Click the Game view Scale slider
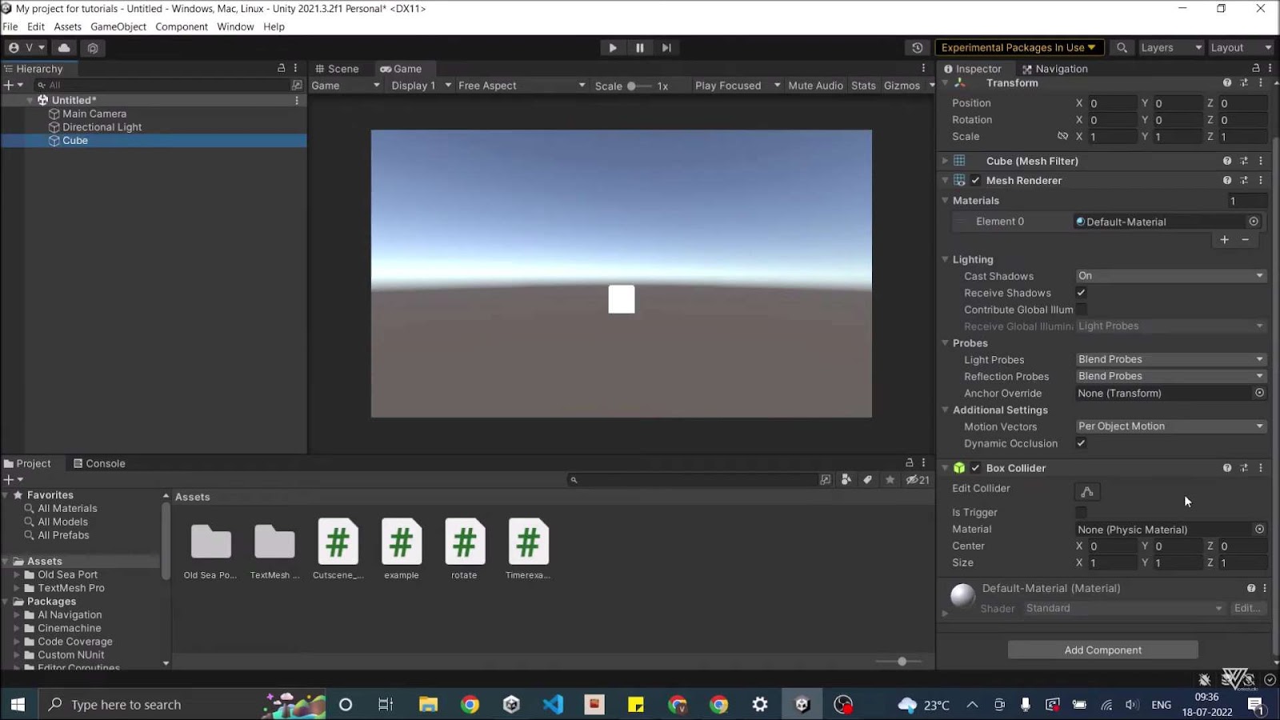Viewport: 1280px width, 720px height. coord(639,86)
